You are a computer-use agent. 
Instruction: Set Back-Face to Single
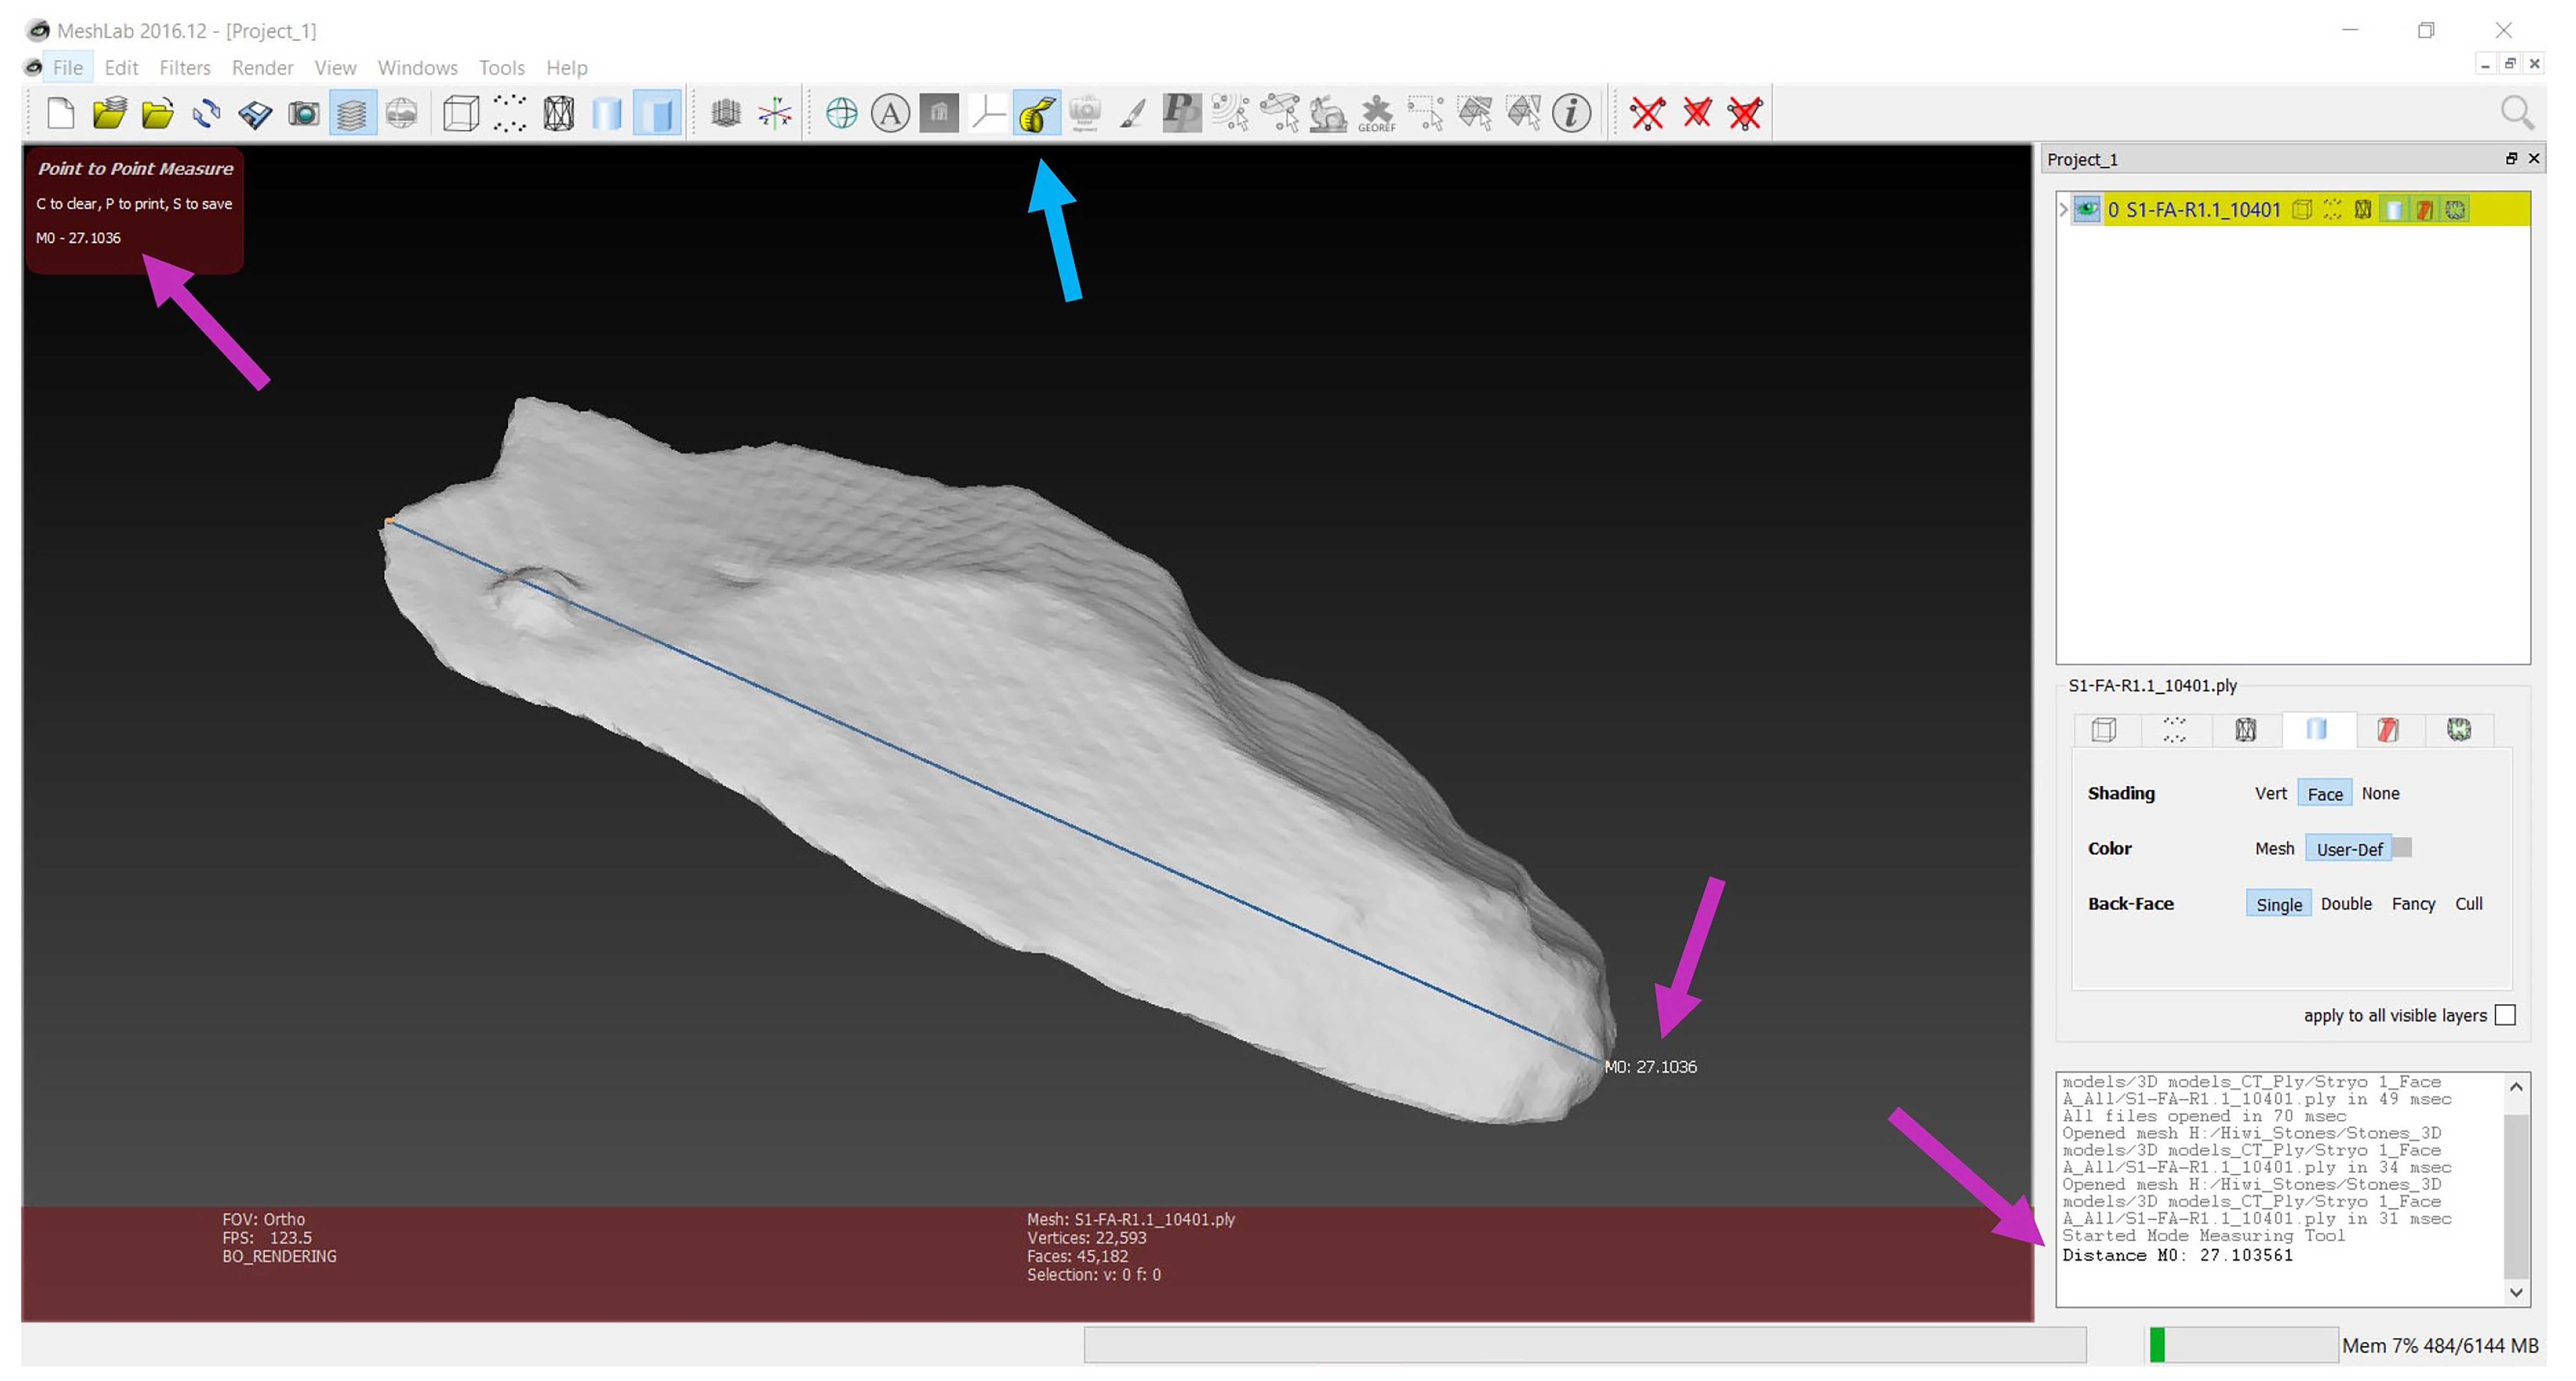pos(2279,904)
